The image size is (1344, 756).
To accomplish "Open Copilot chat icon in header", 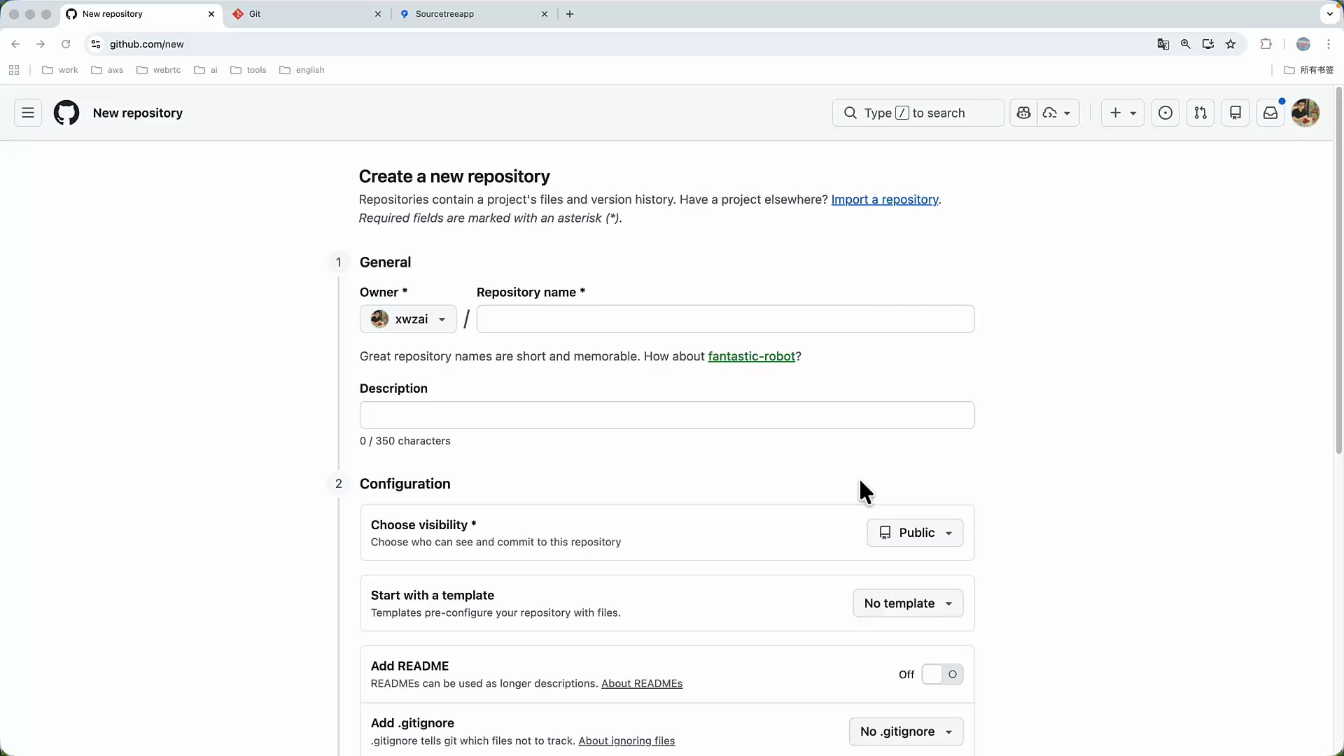I will [1023, 113].
